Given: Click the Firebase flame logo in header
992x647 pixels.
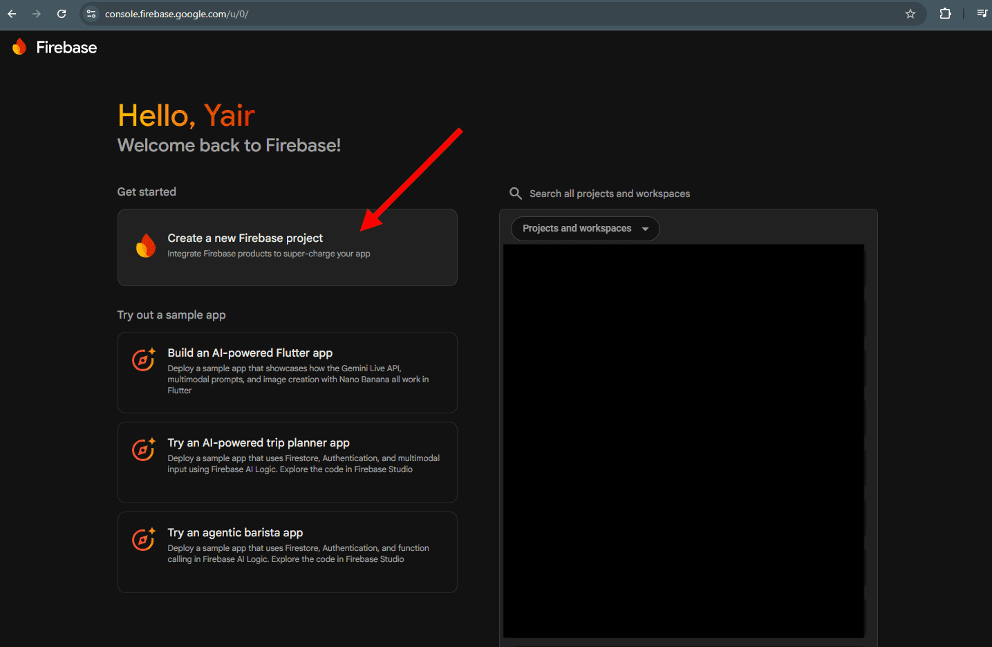Looking at the screenshot, I should pyautogui.click(x=19, y=47).
